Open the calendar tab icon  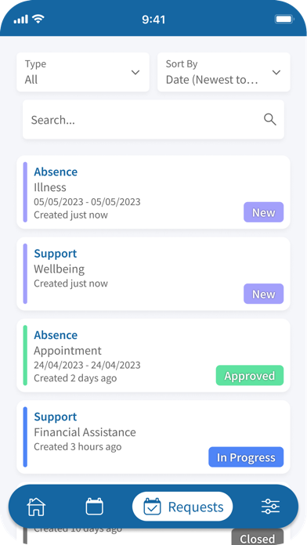[94, 507]
